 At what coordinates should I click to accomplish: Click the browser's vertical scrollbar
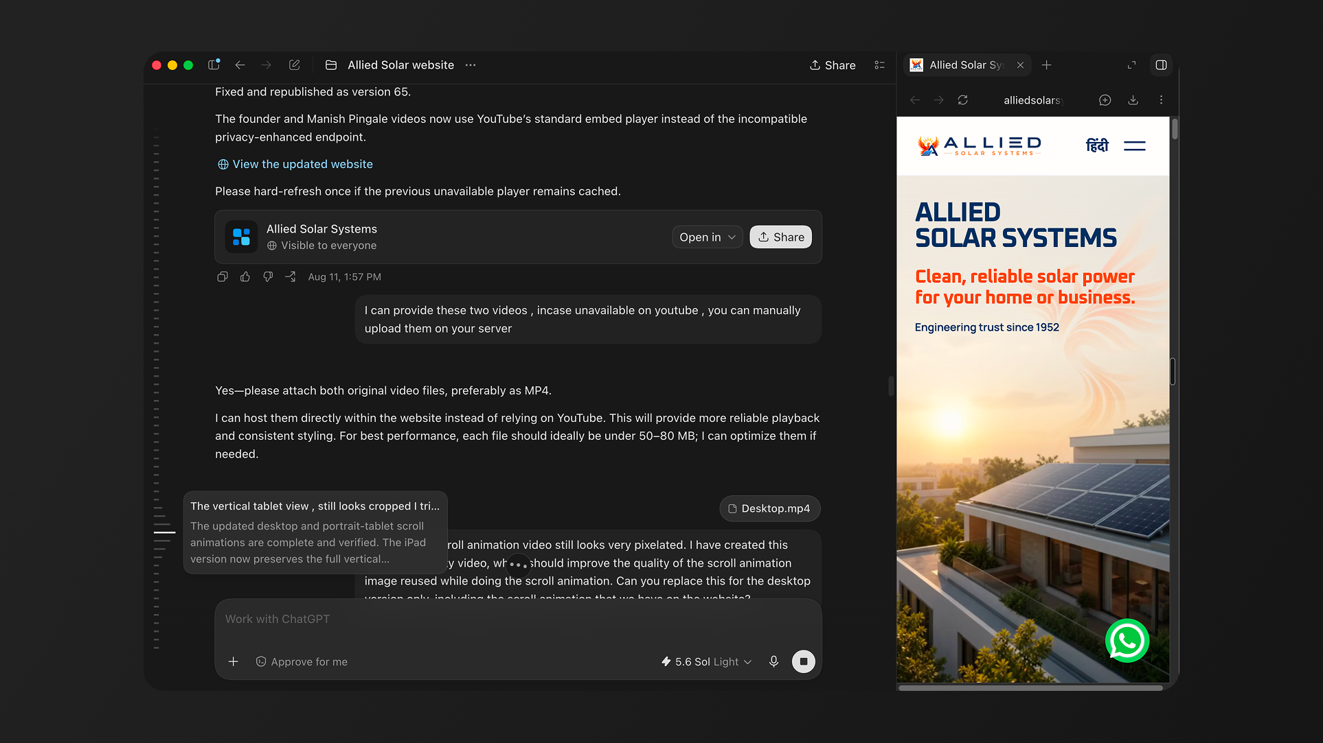[x=1175, y=129]
